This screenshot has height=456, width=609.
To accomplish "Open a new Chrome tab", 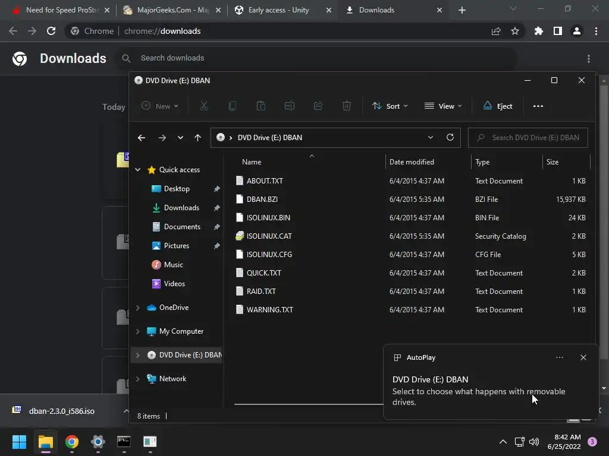I will click(x=462, y=10).
